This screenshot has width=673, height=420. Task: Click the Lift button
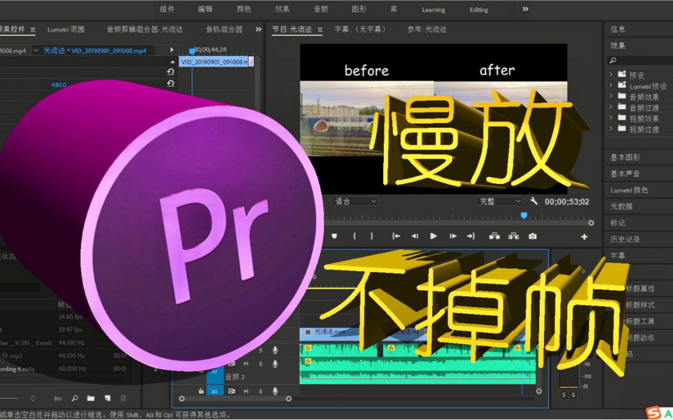pos(494,236)
